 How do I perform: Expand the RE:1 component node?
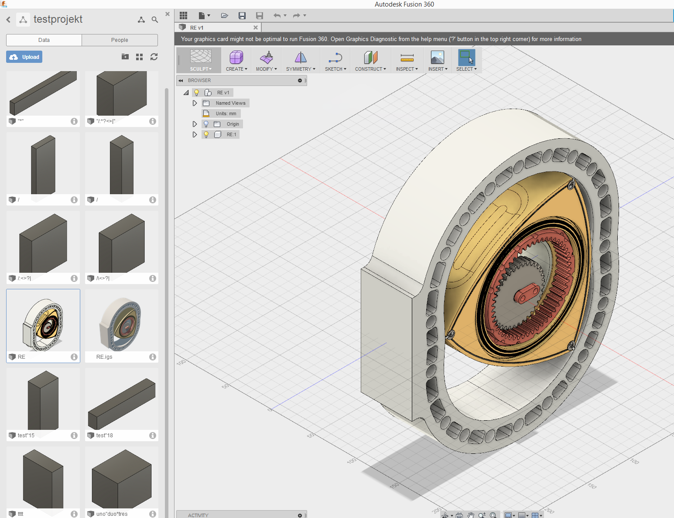tap(195, 134)
